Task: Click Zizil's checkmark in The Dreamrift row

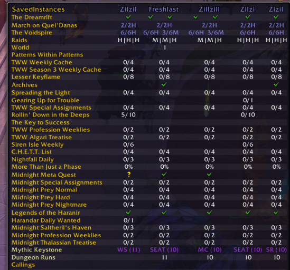Action: pos(276,17)
